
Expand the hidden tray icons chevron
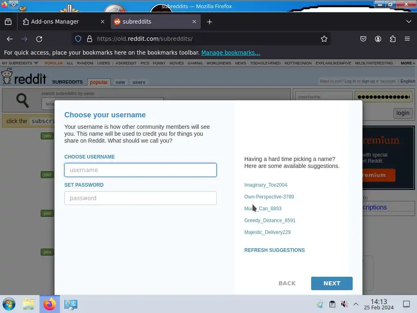(356, 304)
